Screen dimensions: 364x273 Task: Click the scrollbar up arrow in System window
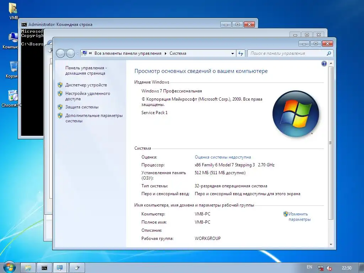point(331,63)
